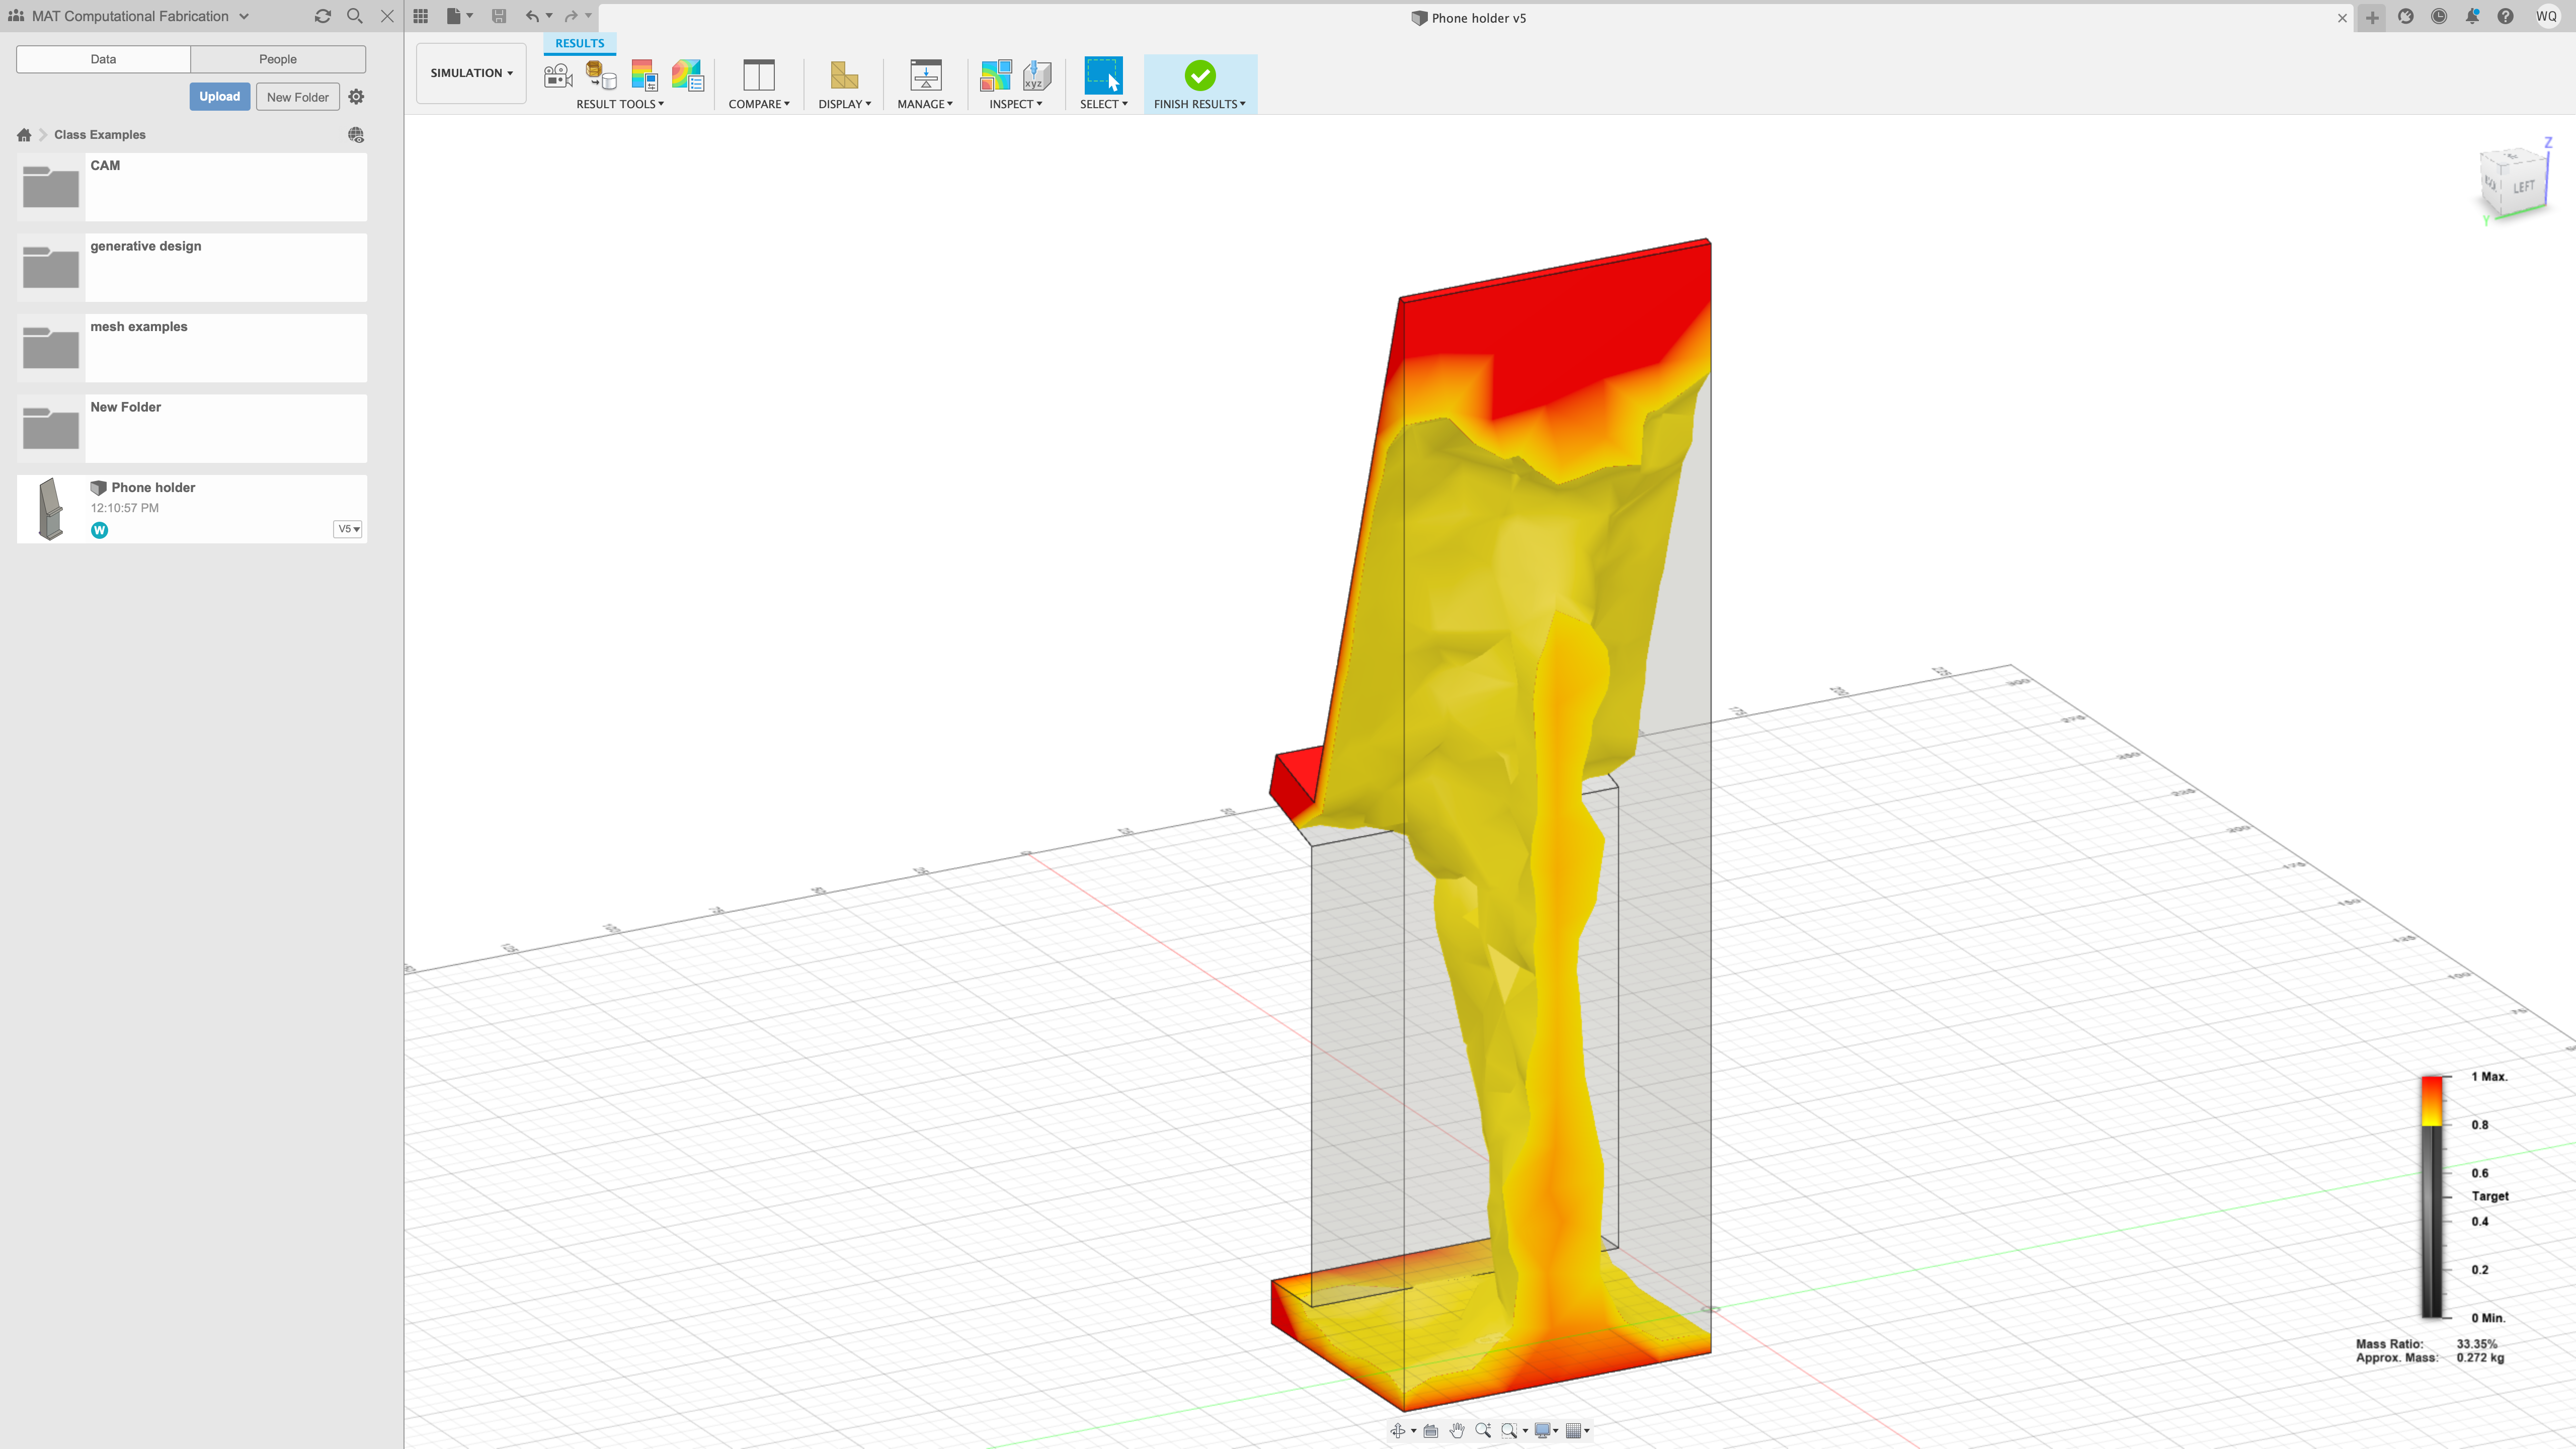Viewport: 2576px width, 1449px height.
Task: Click the green Finish Results checkmark
Action: tap(1199, 76)
